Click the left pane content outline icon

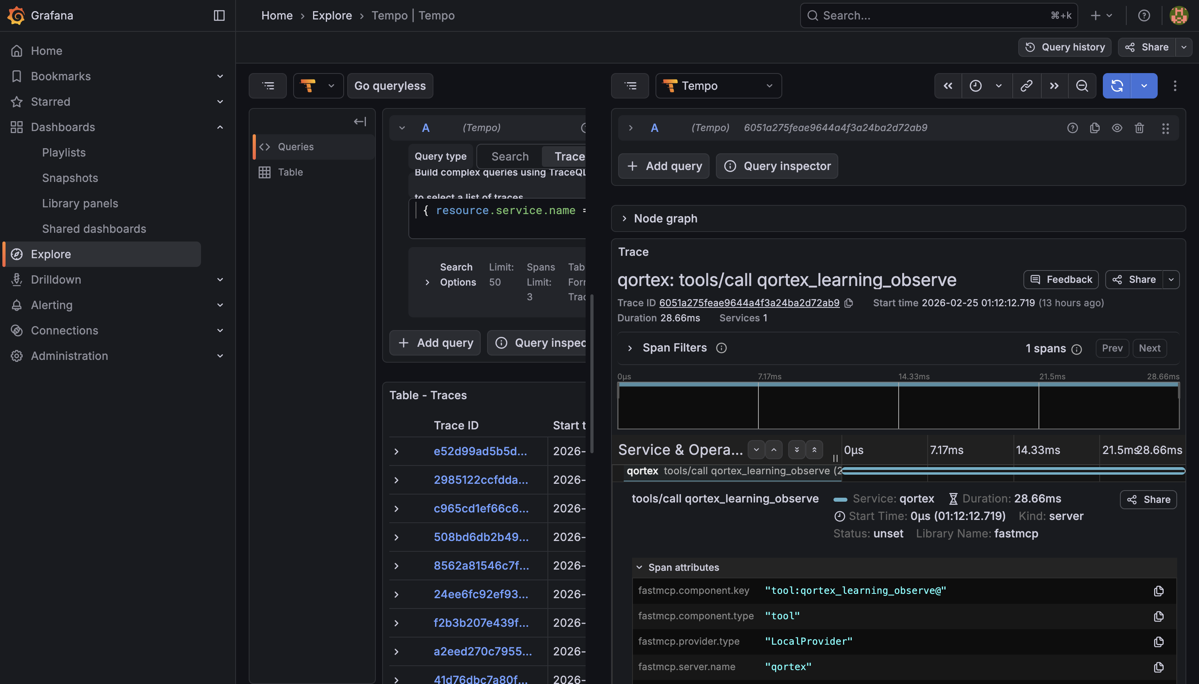[268, 86]
